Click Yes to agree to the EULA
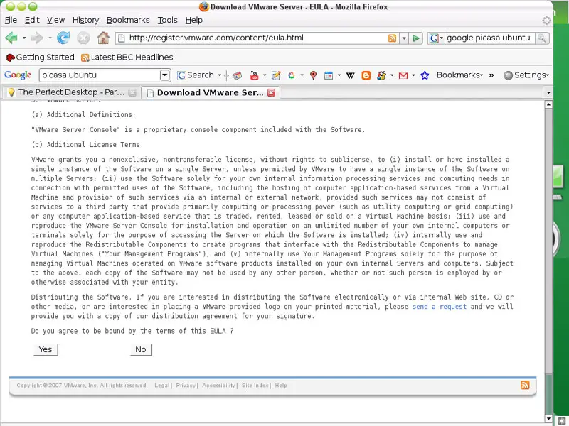This screenshot has width=569, height=426. (x=46, y=349)
